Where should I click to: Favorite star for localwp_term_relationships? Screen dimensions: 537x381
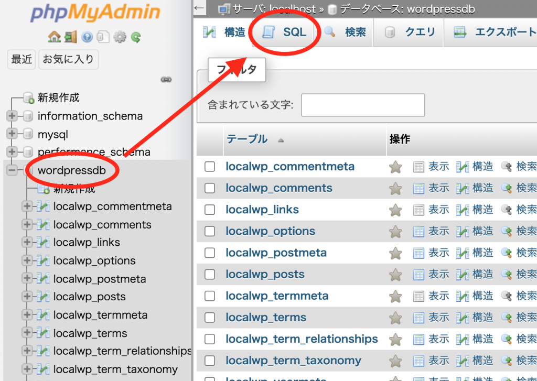pyautogui.click(x=395, y=340)
